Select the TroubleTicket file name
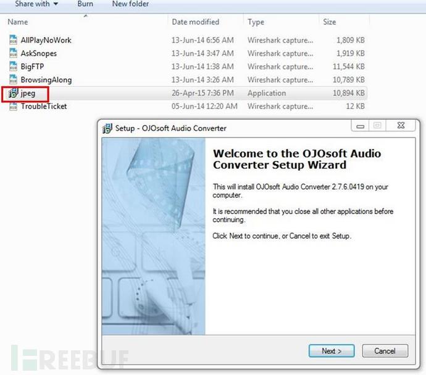The image size is (426, 375). (44, 106)
